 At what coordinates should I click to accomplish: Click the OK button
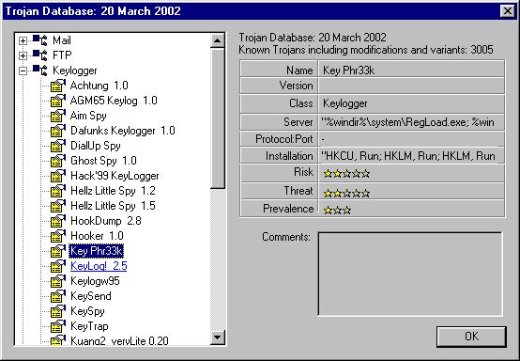pyautogui.click(x=471, y=337)
